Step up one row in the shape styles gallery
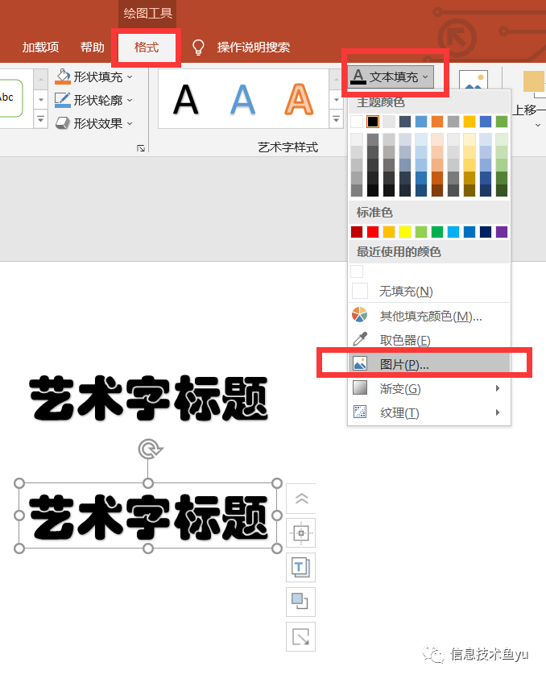 point(40,79)
